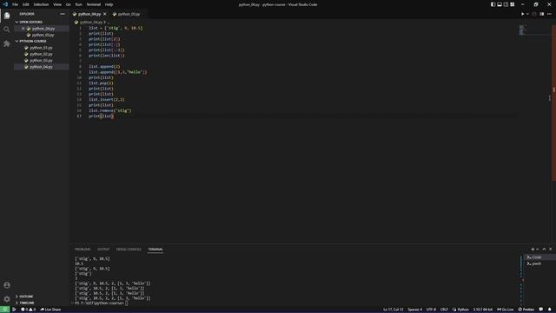
Task: Open editor More Actions ellipsis
Action: 549,14
